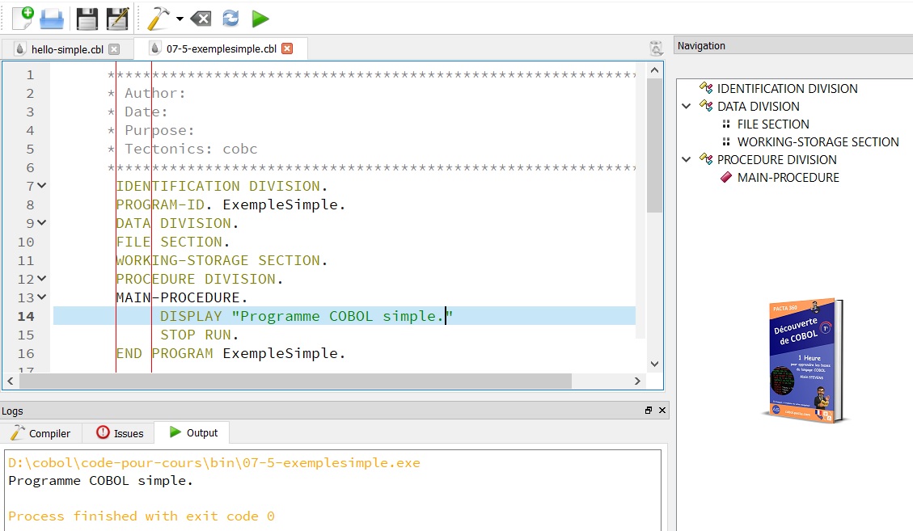Collapse the DATA DIVISION tree node

[x=687, y=106]
